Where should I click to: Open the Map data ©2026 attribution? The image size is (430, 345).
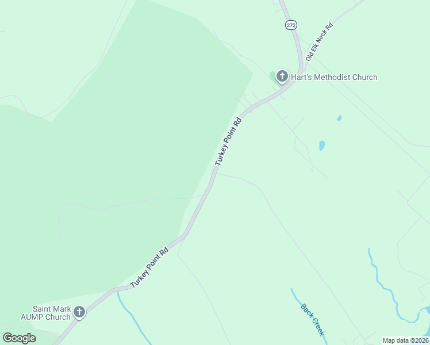point(406,340)
